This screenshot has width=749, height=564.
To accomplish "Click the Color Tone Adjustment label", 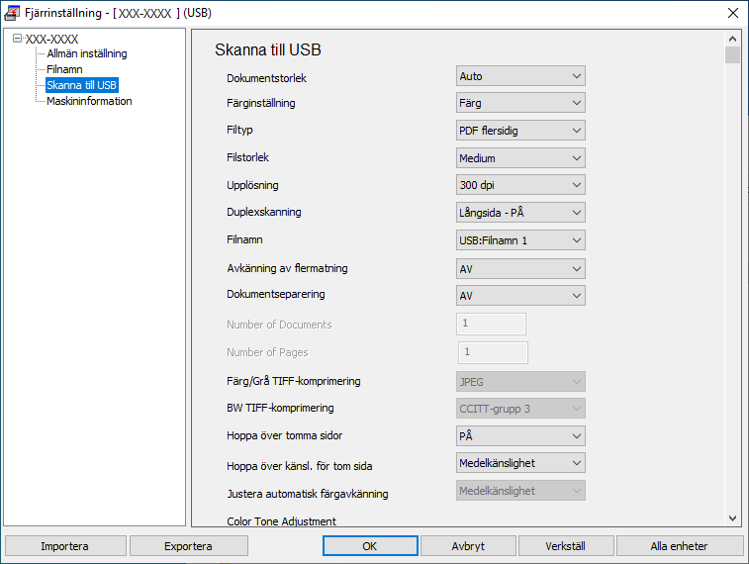I will (281, 521).
